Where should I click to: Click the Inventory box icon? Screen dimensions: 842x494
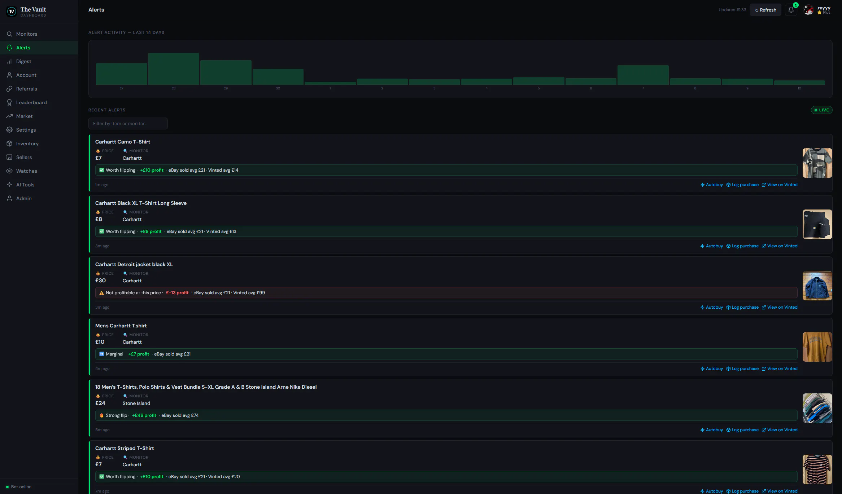click(9, 144)
